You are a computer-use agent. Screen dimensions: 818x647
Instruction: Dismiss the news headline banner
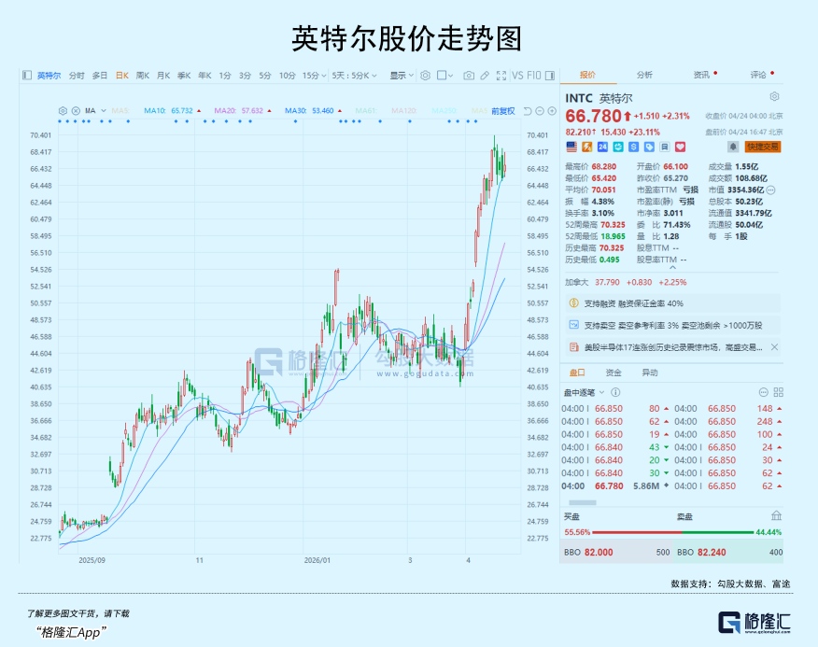775,347
